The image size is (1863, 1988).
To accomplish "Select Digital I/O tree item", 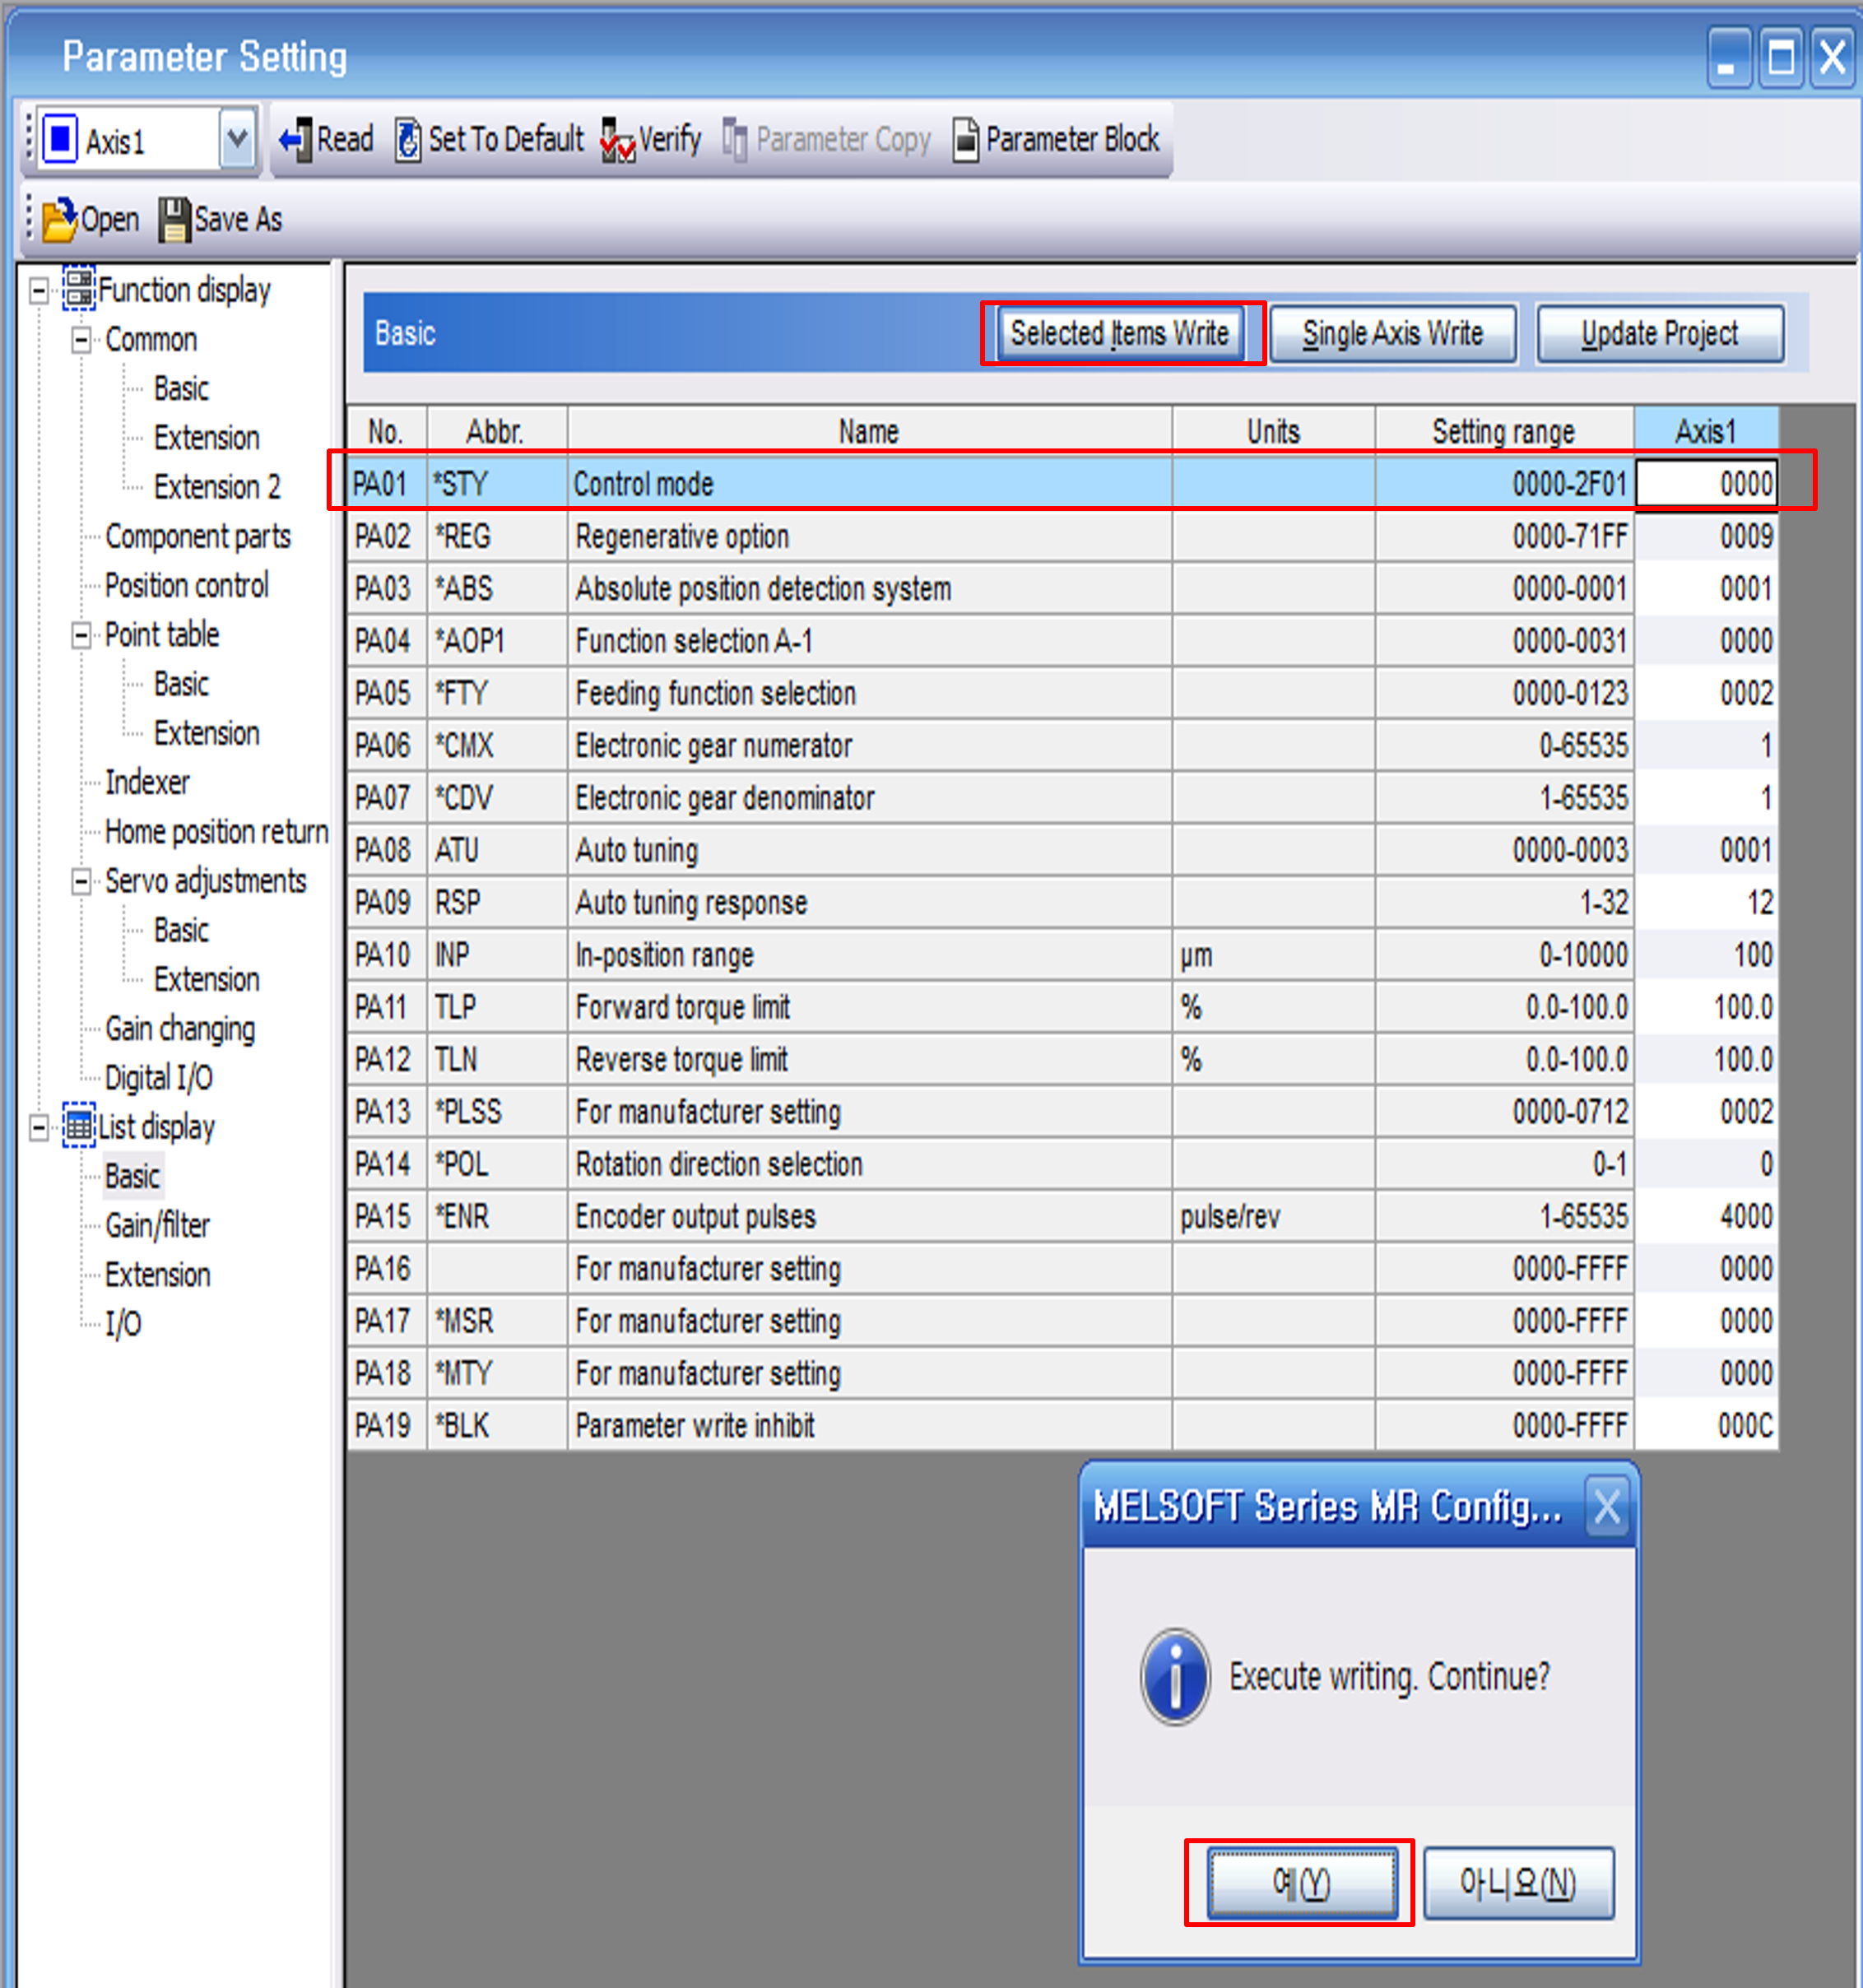I will point(158,1078).
